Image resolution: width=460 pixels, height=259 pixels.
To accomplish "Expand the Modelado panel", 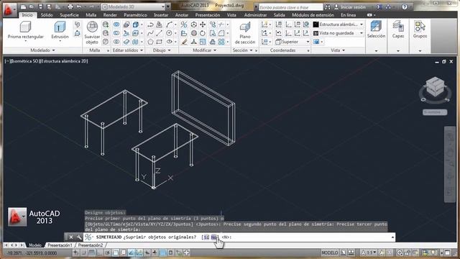I will (42, 50).
